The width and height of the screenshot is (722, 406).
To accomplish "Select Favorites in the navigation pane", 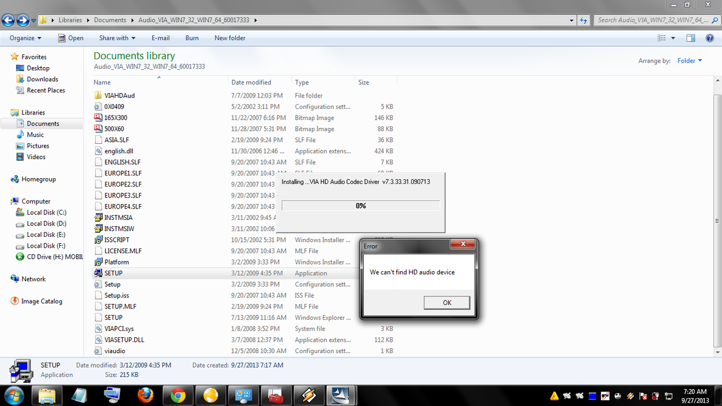I will click(x=34, y=57).
